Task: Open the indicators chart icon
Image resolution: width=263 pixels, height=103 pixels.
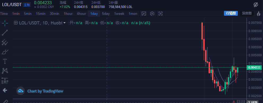Action: click(x=144, y=14)
